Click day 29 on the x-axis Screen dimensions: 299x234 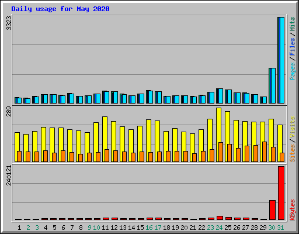(x=263, y=228)
